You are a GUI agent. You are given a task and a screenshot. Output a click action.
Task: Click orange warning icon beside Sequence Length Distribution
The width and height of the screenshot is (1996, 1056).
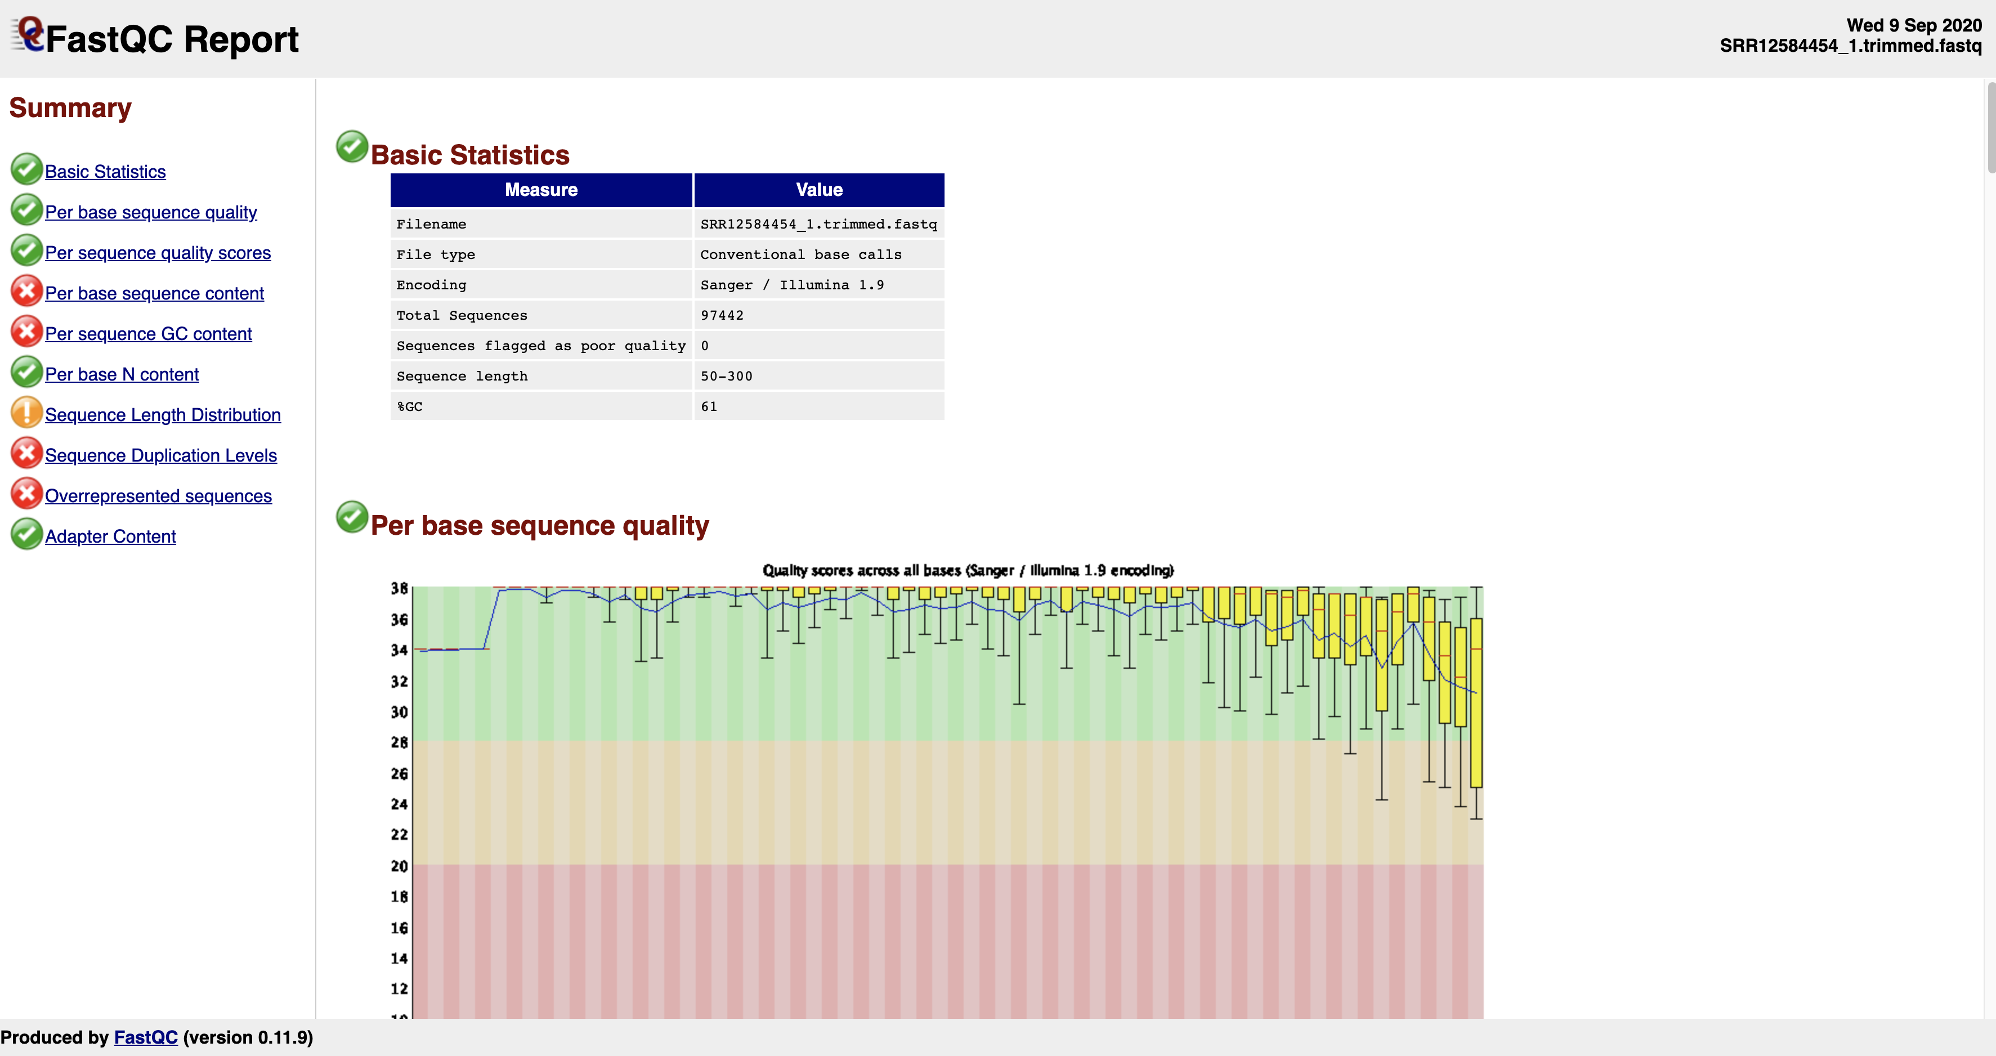[26, 413]
